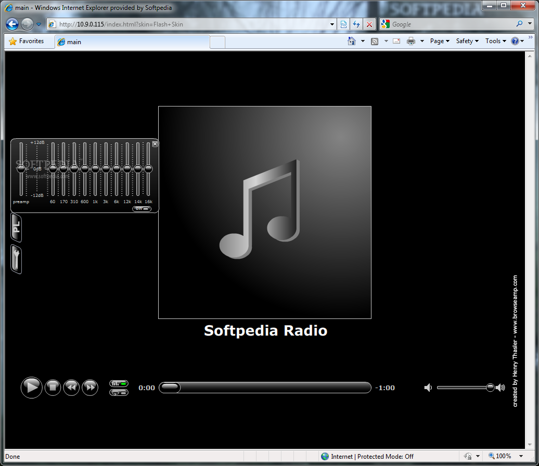Click the search magnifier icon
Screen dimensions: 539x466
coord(519,24)
